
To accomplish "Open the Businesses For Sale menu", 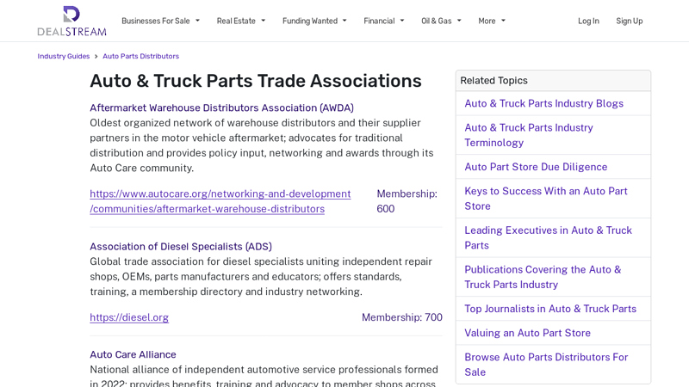I will pos(160,21).
